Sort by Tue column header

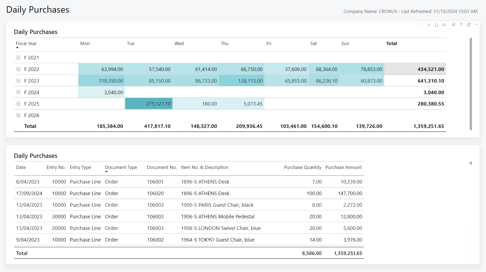(x=131, y=43)
